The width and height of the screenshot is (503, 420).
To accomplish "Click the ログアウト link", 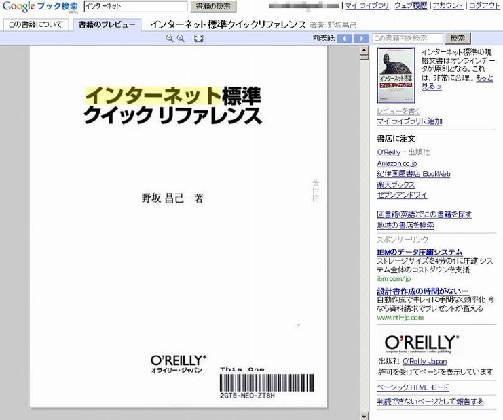I will (x=485, y=6).
